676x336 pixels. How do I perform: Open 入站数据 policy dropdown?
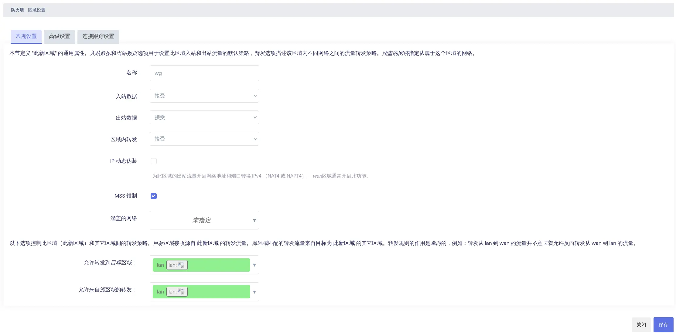[x=204, y=96]
